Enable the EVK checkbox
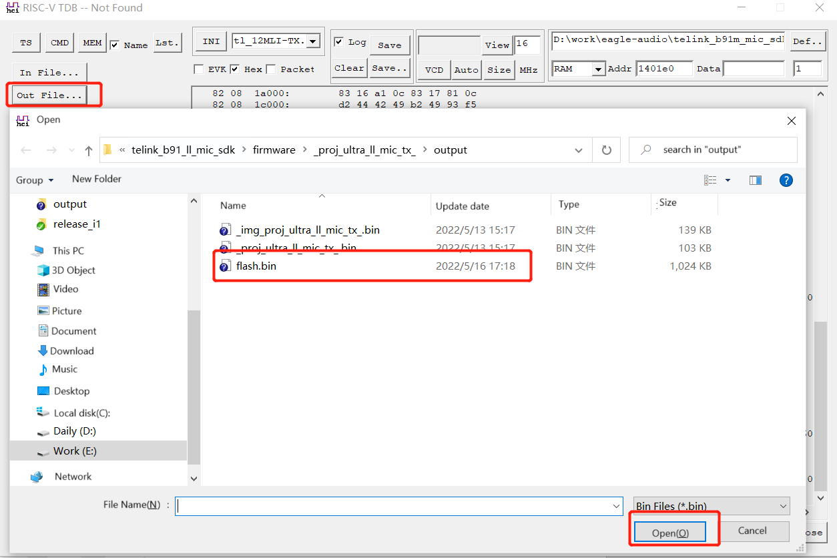The width and height of the screenshot is (837, 558). 198,69
